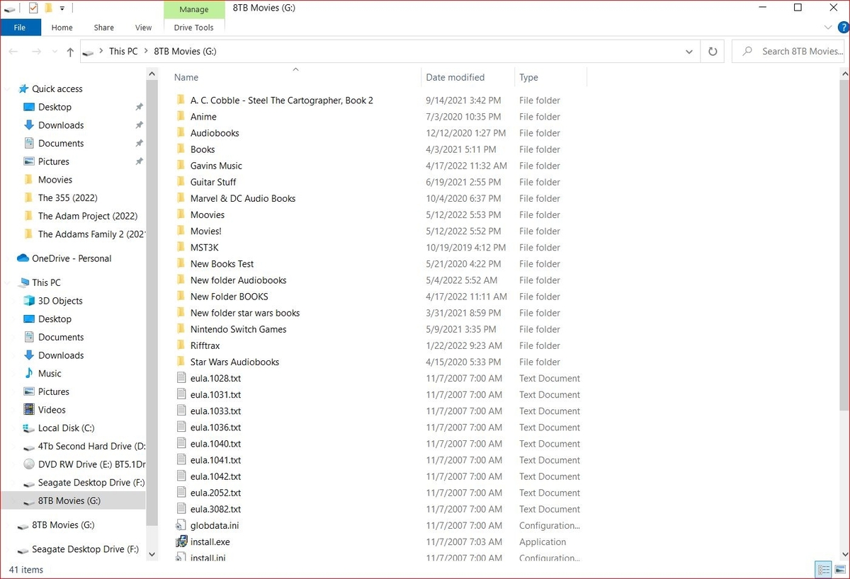Click the Name column header to reverse sorting
Image resolution: width=850 pixels, height=579 pixels.
click(x=186, y=77)
